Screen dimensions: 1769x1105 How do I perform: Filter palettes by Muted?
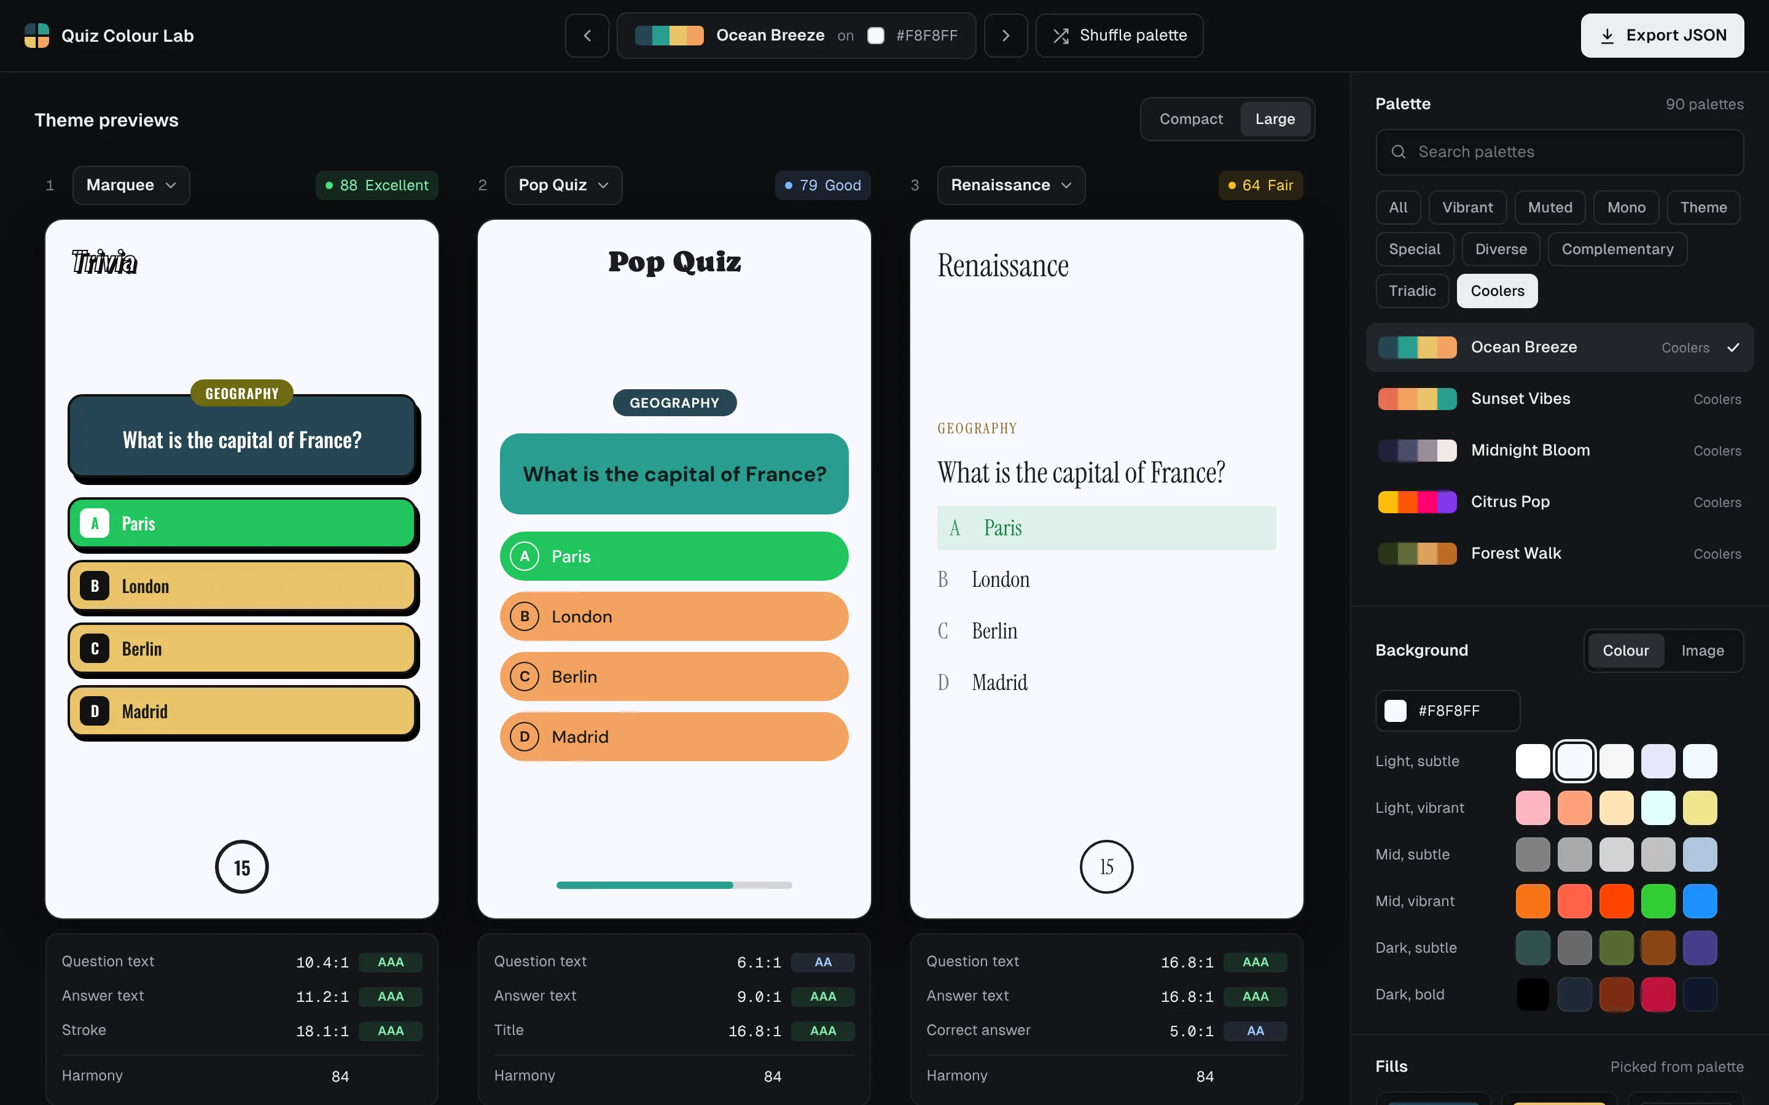pyautogui.click(x=1550, y=207)
